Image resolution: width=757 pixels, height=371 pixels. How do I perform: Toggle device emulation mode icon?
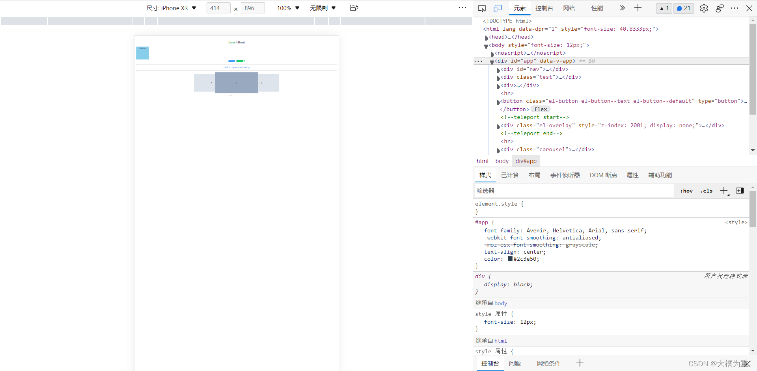click(498, 8)
